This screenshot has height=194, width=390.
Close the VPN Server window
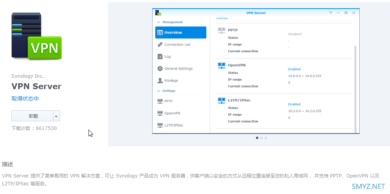[x=354, y=13]
